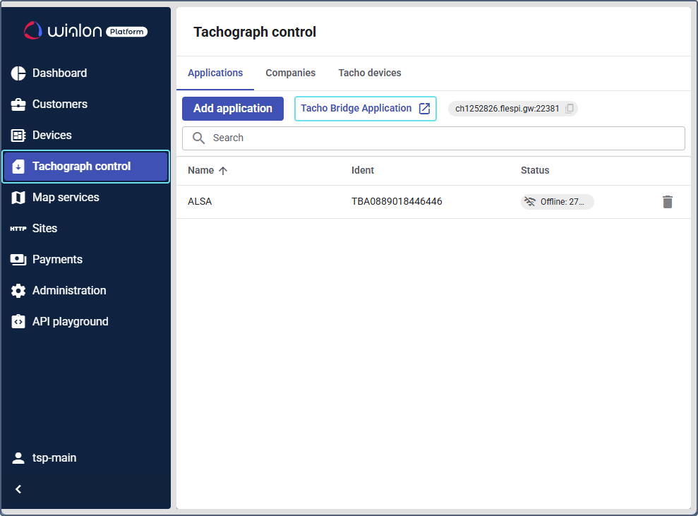Click the Administration gear icon
The image size is (698, 516).
point(18,291)
